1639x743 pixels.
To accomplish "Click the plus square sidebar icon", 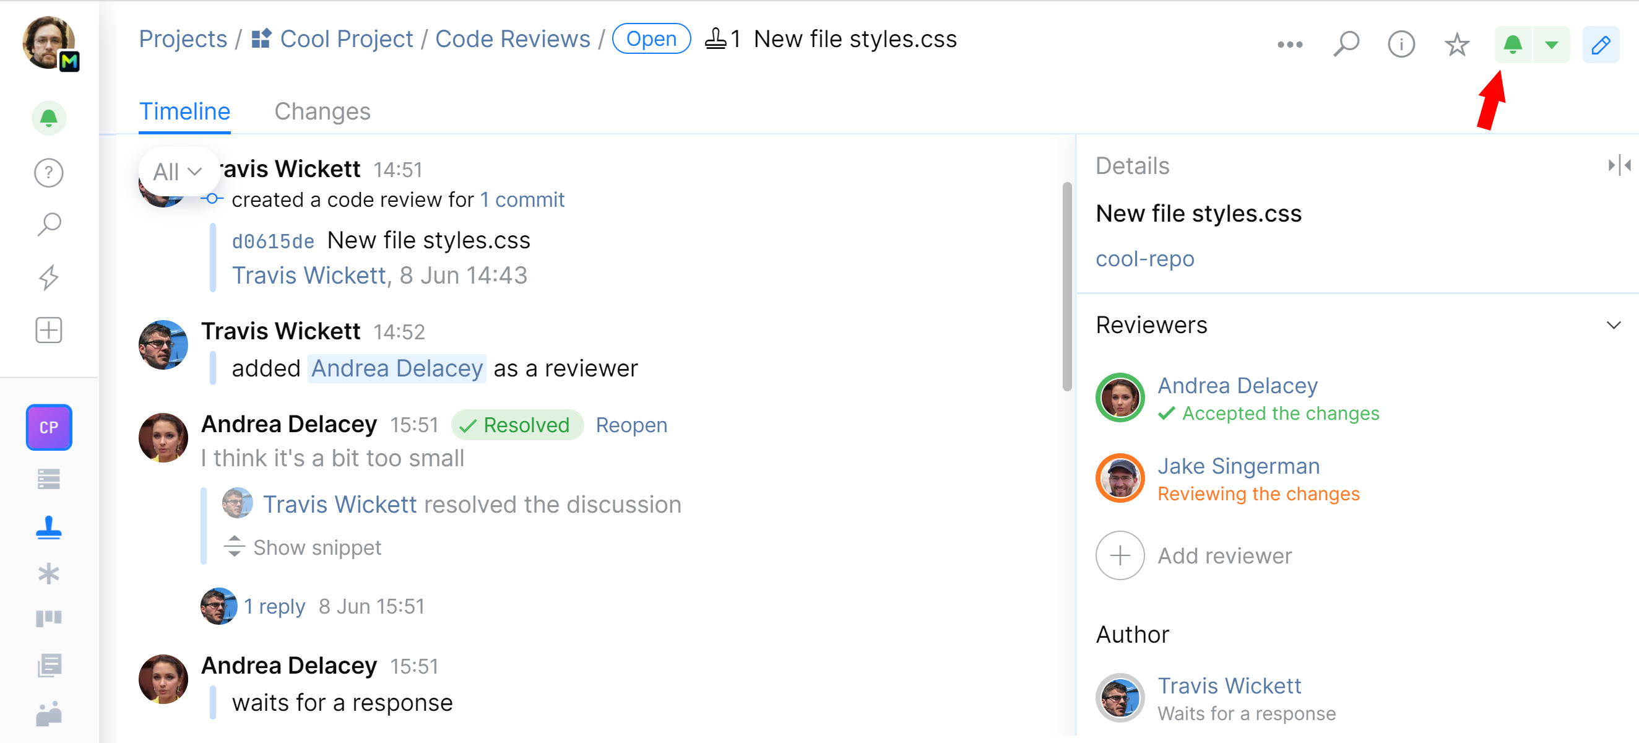I will pyautogui.click(x=49, y=331).
